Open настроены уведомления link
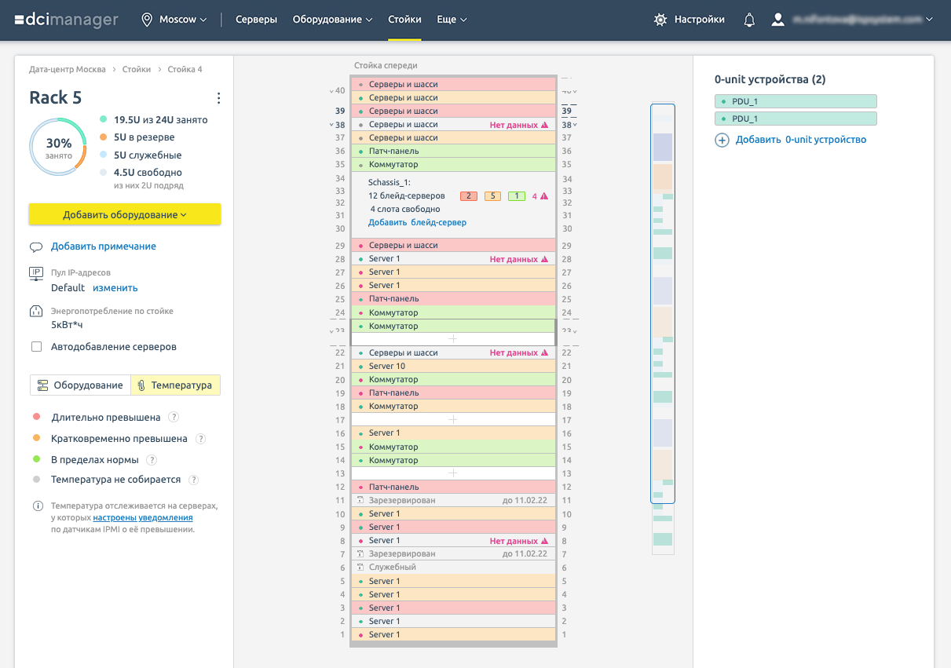Viewport: 951px width, 668px height. pos(143,518)
